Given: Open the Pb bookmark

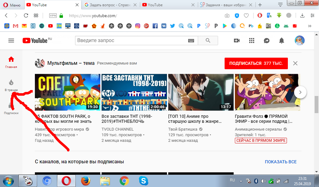Looking at the screenshot, I should tap(251, 26).
